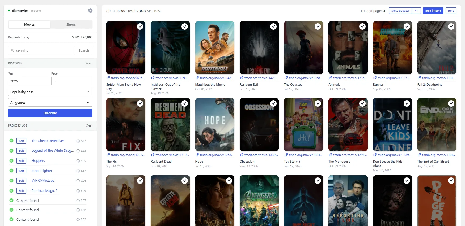The image size is (465, 226).
Task: Uncheck the Spider-Man: Brand New Day poster checkmark
Action: 140,27
